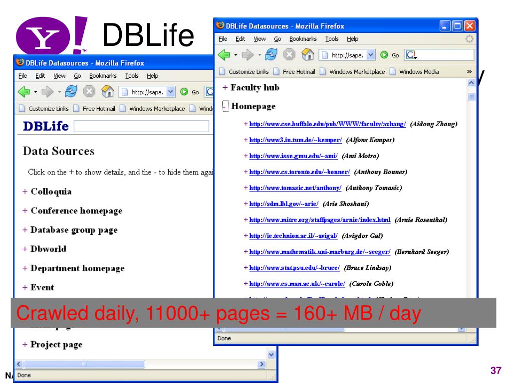Screen dimensions: 511x383
Task: Open Home icon in rear Firefox window
Action: (x=108, y=92)
